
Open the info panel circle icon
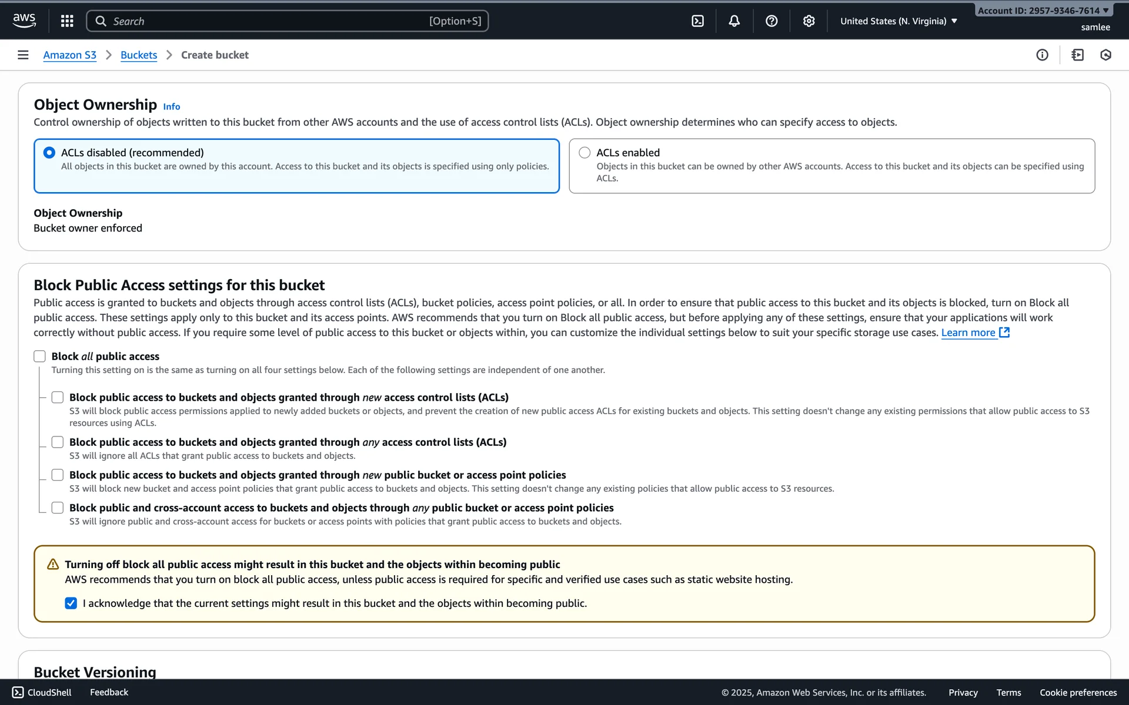pos(1042,55)
